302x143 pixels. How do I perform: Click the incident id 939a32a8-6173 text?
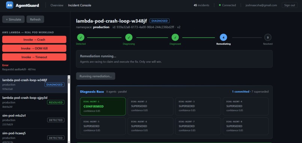[x=143, y=27]
